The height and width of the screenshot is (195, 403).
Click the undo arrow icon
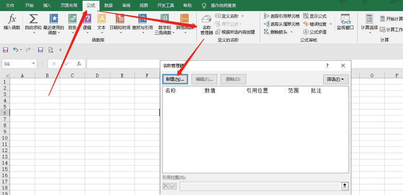point(16,50)
